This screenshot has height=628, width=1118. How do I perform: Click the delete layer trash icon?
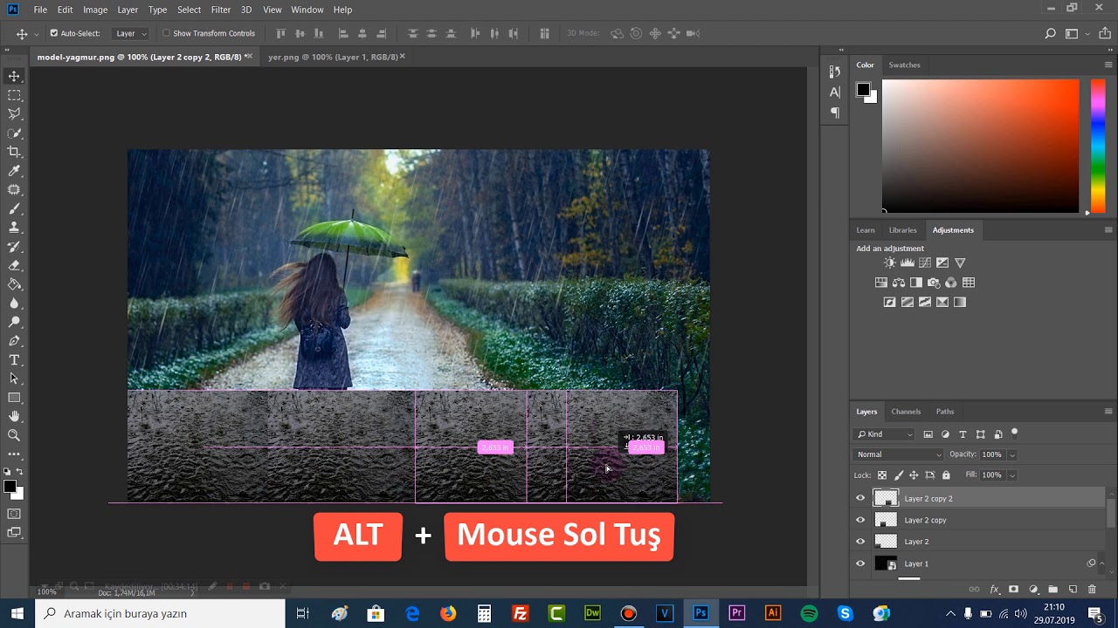[1092, 590]
